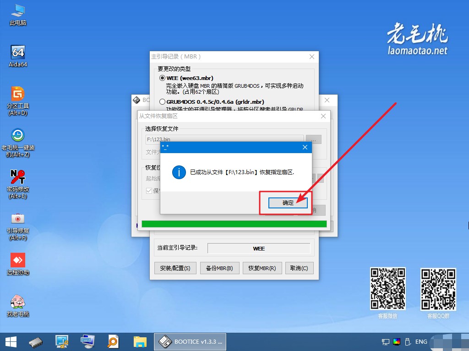This screenshot has width=469, height=351.
Task: Click the network tray icon
Action: click(x=386, y=342)
